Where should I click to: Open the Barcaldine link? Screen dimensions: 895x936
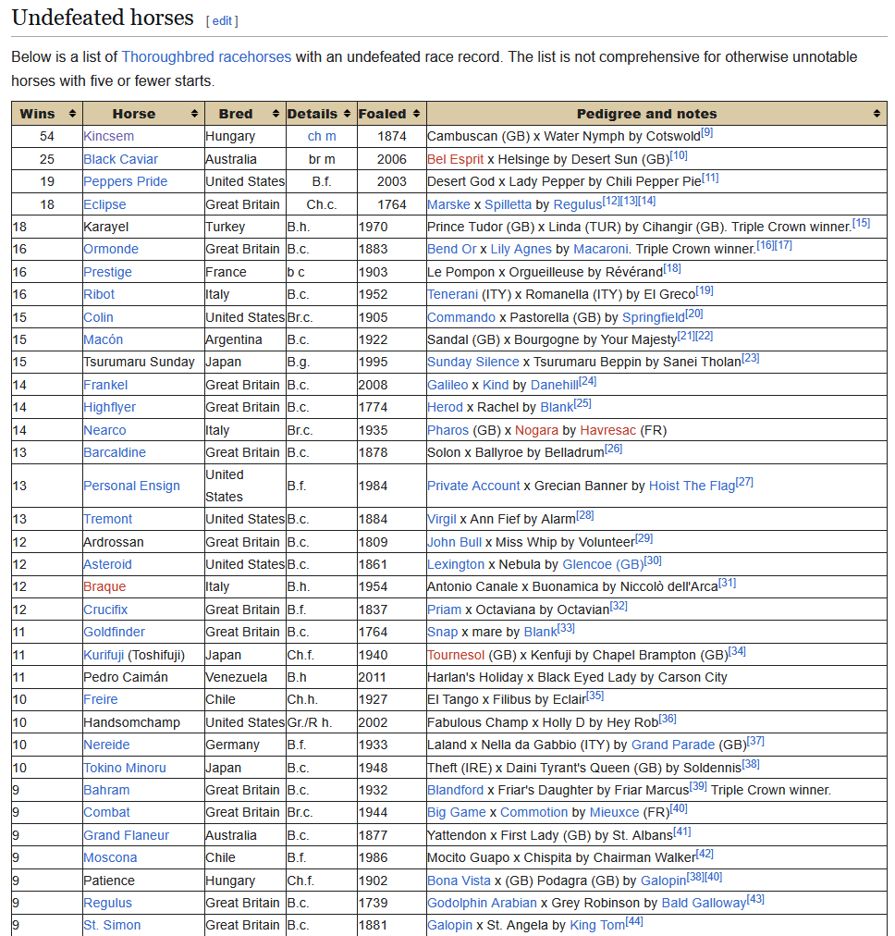[115, 452]
